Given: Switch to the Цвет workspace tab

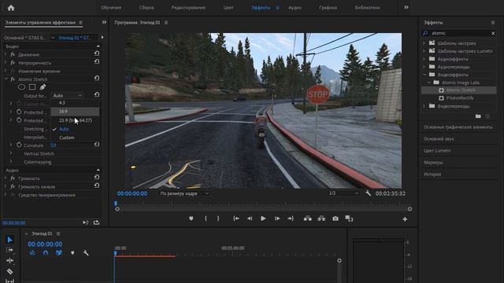Looking at the screenshot, I should click(x=228, y=8).
